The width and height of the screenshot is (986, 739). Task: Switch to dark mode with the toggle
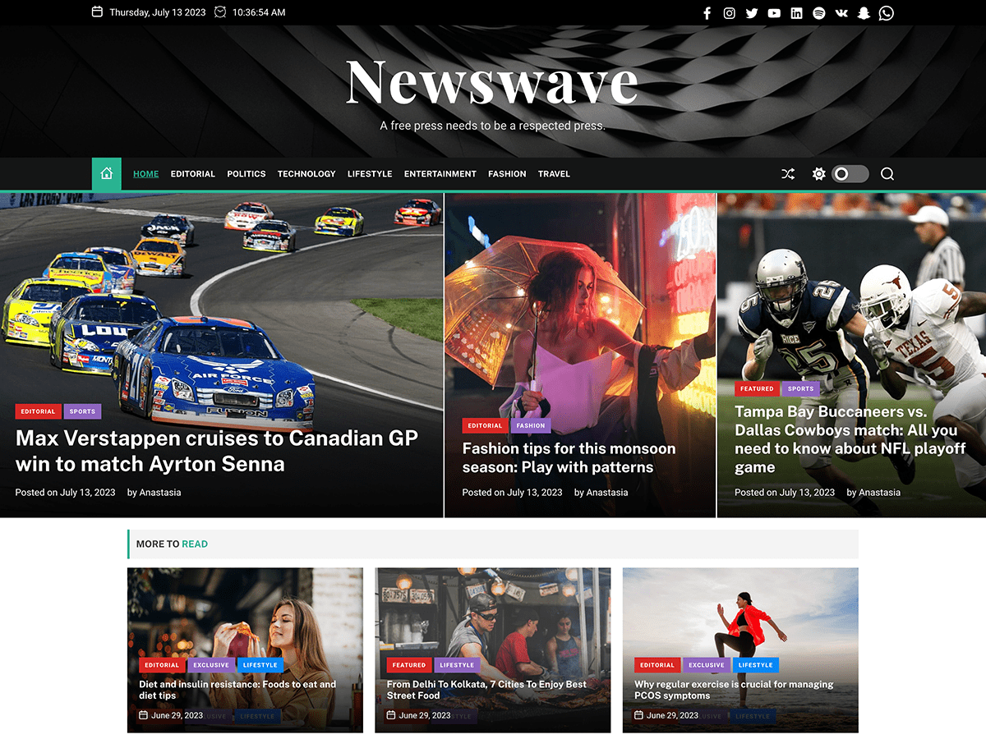click(850, 173)
